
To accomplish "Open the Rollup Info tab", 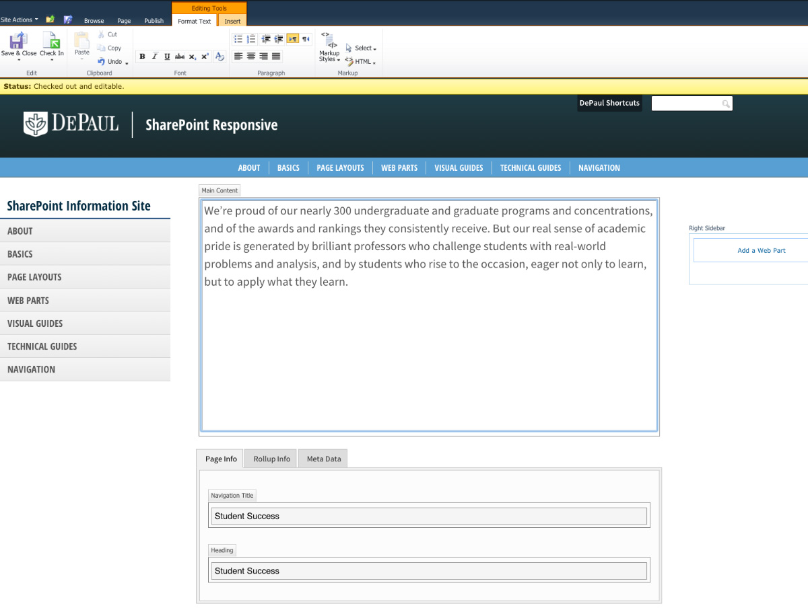I will [x=270, y=458].
